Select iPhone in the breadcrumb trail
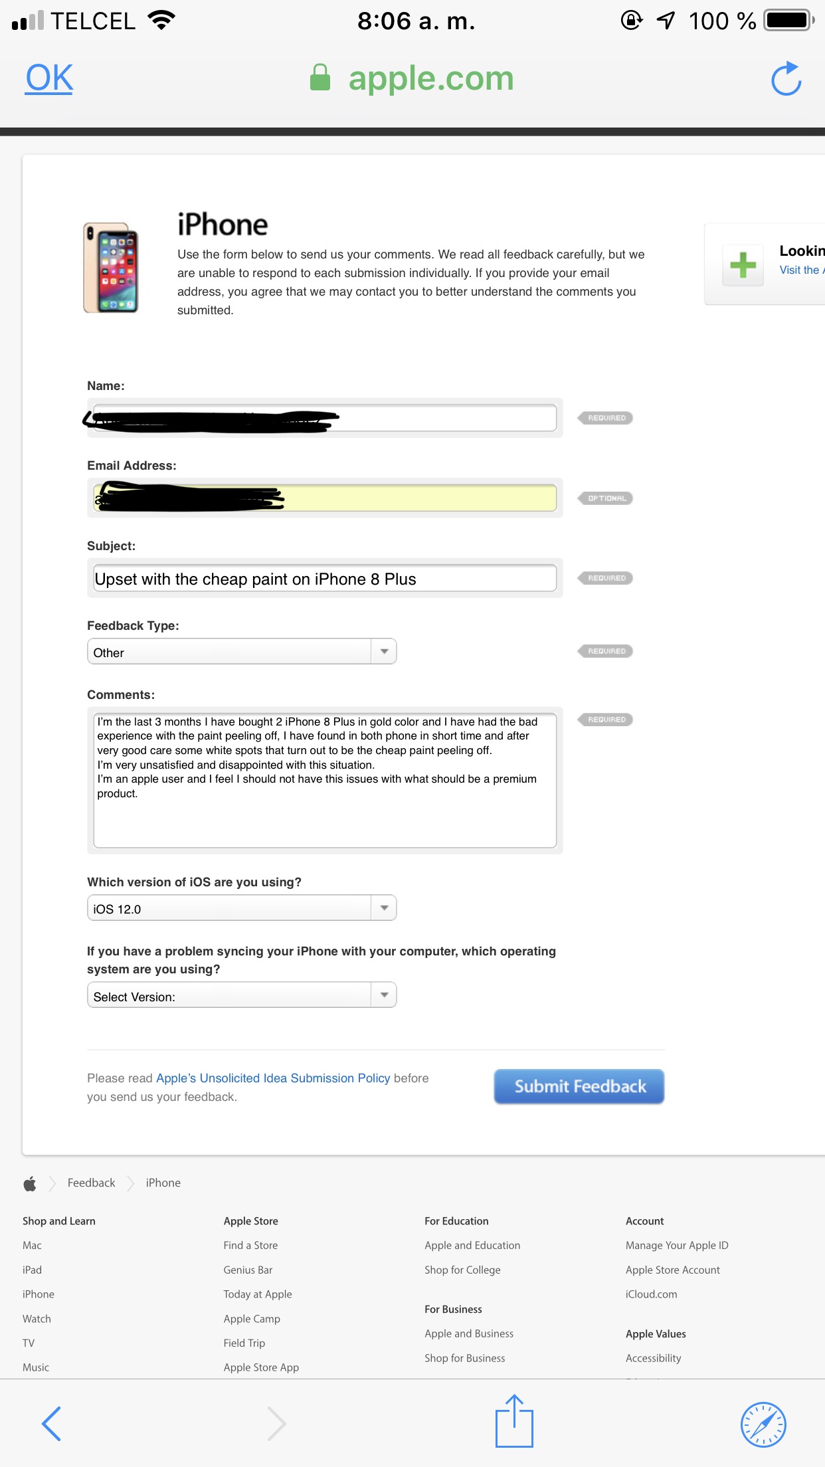This screenshot has height=1467, width=825. point(163,1183)
